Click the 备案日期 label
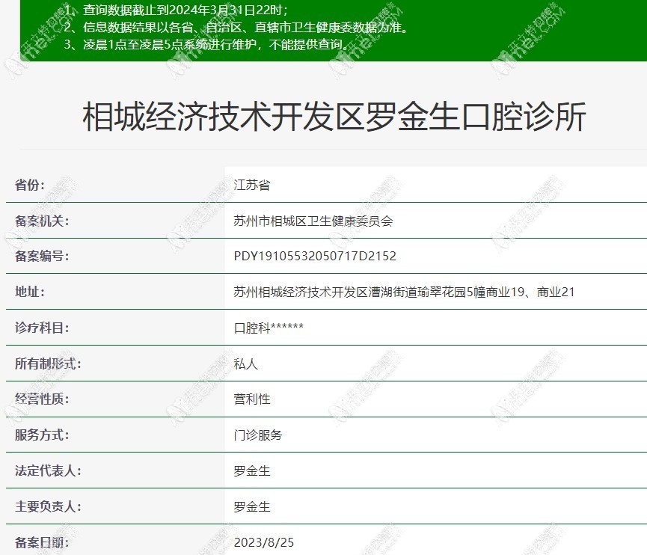Image resolution: width=647 pixels, height=555 pixels. tap(42, 542)
